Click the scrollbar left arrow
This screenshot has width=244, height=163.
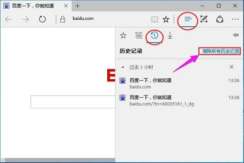coord(3,160)
